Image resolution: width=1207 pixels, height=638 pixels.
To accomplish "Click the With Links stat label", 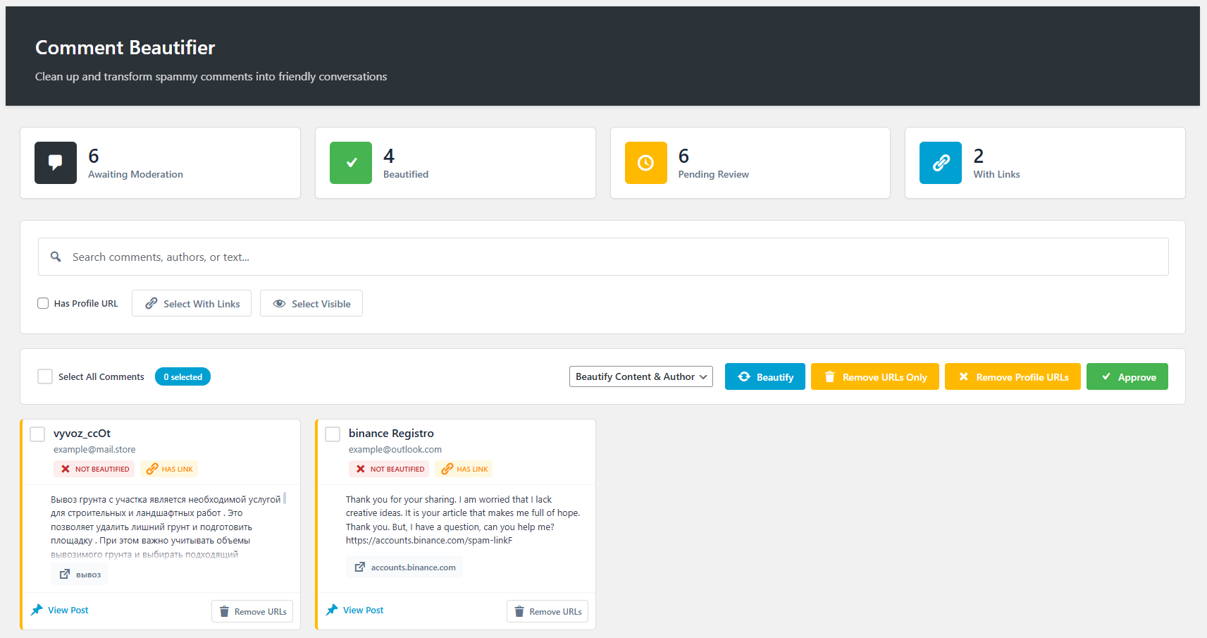I will pyautogui.click(x=997, y=174).
